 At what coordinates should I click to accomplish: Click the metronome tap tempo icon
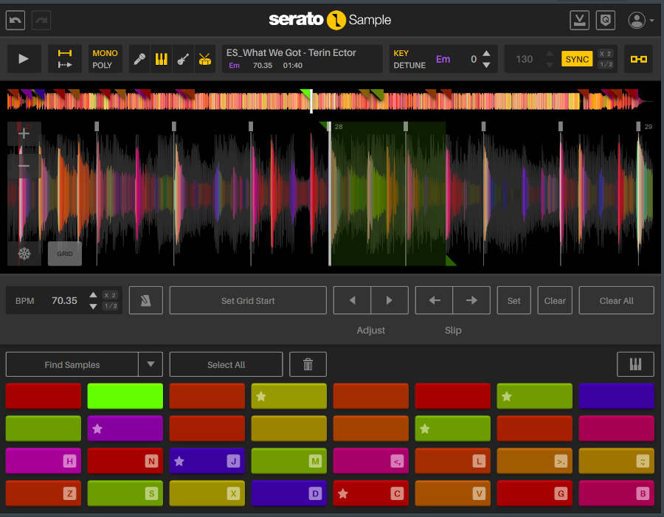[x=146, y=301]
